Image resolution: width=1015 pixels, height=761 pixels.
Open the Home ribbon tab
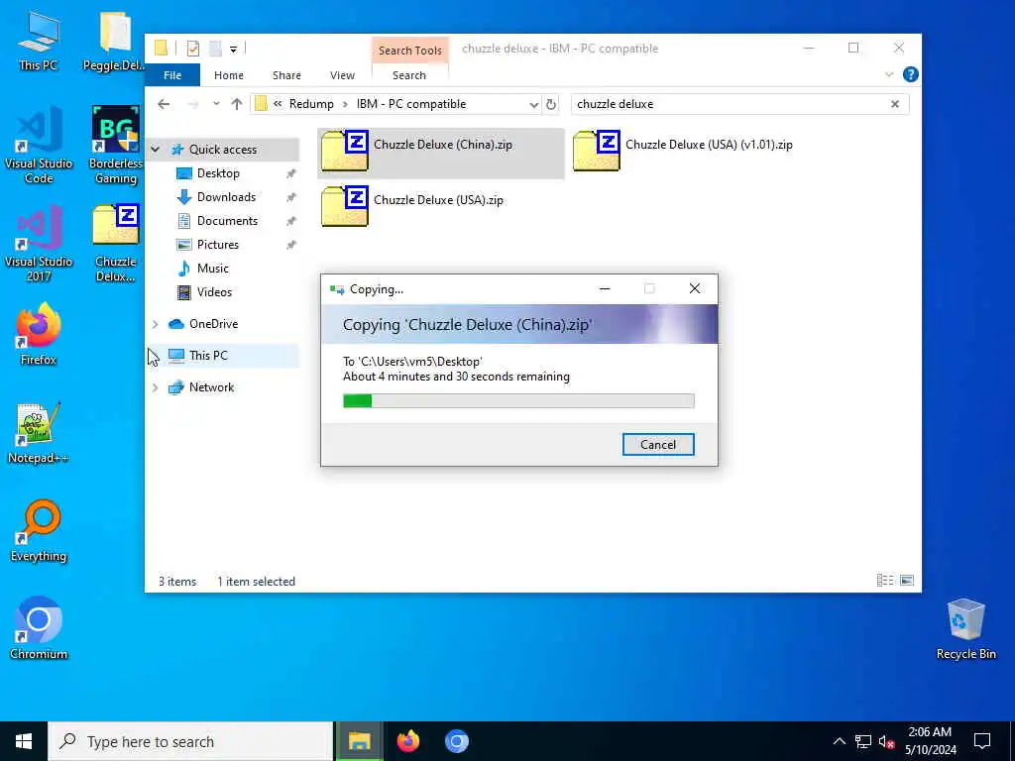pyautogui.click(x=229, y=75)
